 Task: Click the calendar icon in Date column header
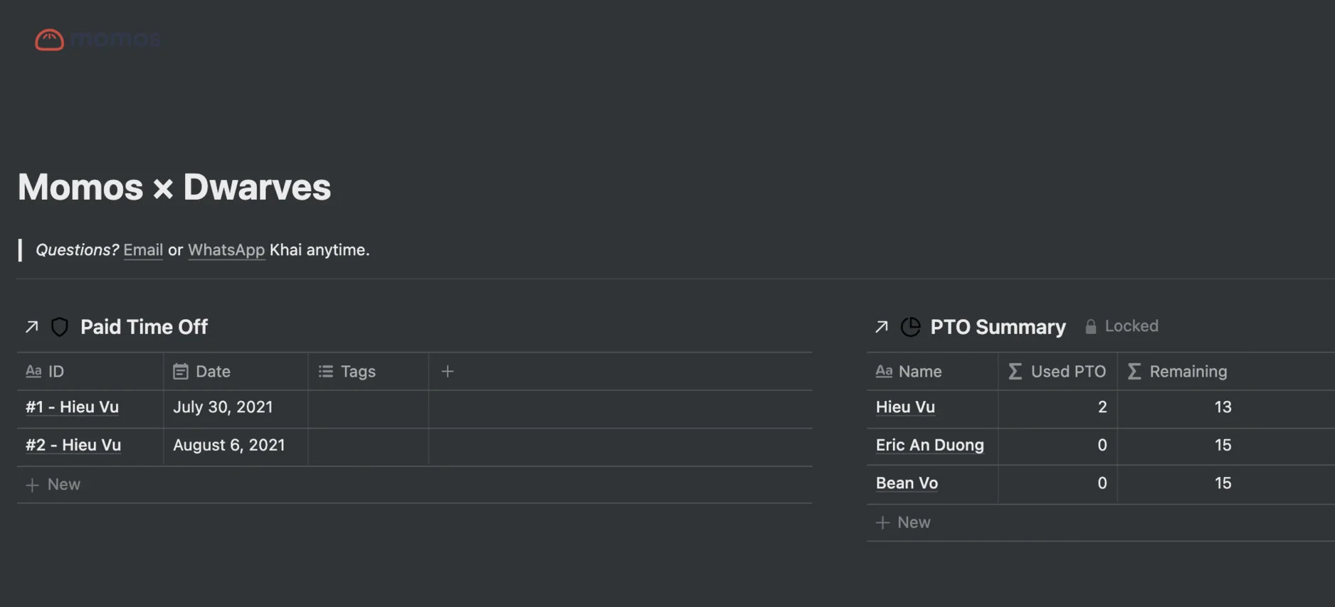pyautogui.click(x=181, y=371)
